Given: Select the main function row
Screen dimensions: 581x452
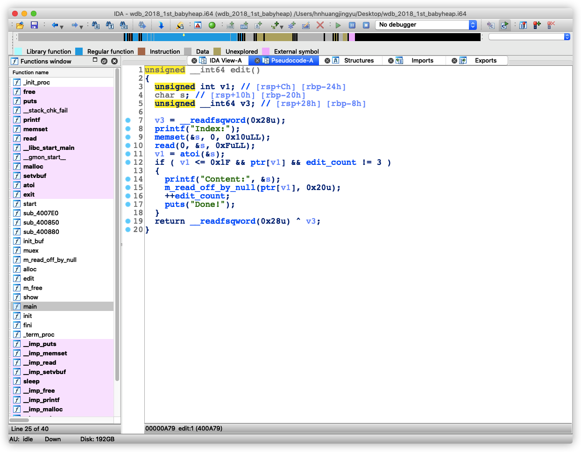Looking at the screenshot, I should 61,306.
